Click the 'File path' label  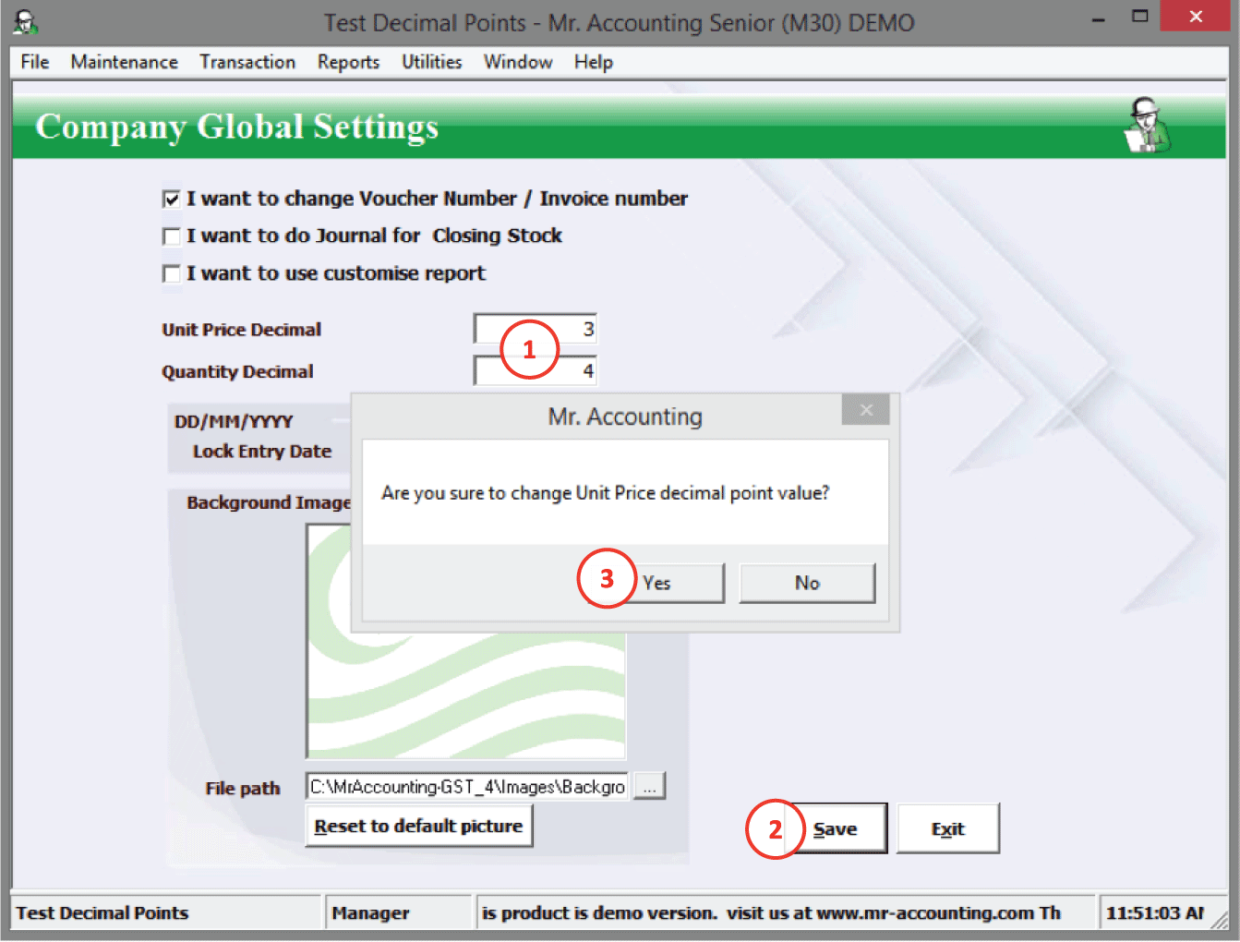click(243, 788)
